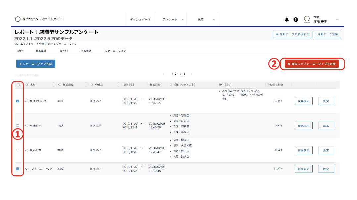Click the 福岡：博多店 segment entry
The width and height of the screenshot is (357, 200).
tap(181, 140)
